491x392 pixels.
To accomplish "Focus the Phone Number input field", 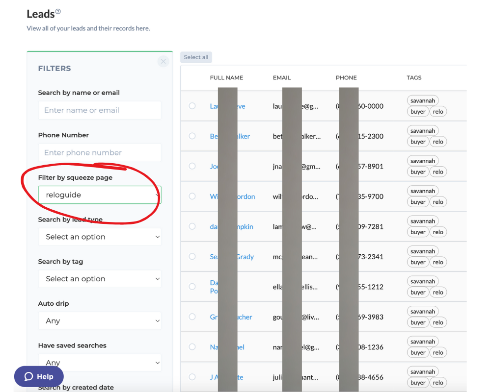I will click(x=100, y=152).
